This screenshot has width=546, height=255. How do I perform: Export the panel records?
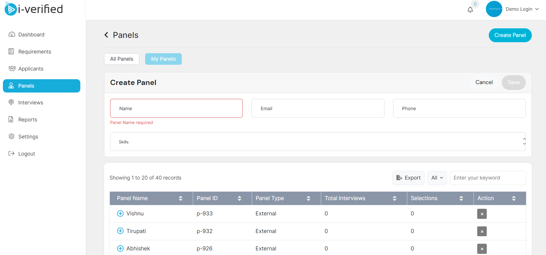[408, 178]
